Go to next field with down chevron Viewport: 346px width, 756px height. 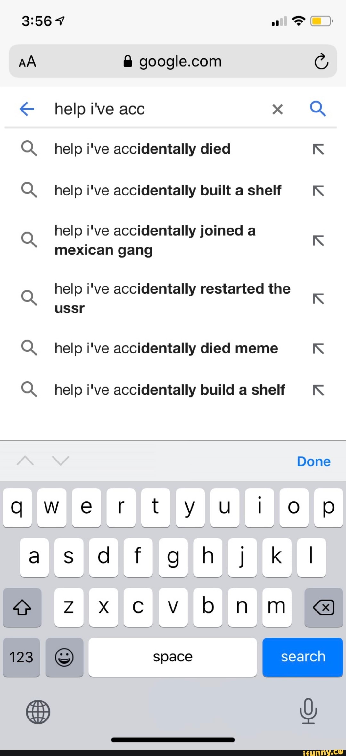point(61,461)
